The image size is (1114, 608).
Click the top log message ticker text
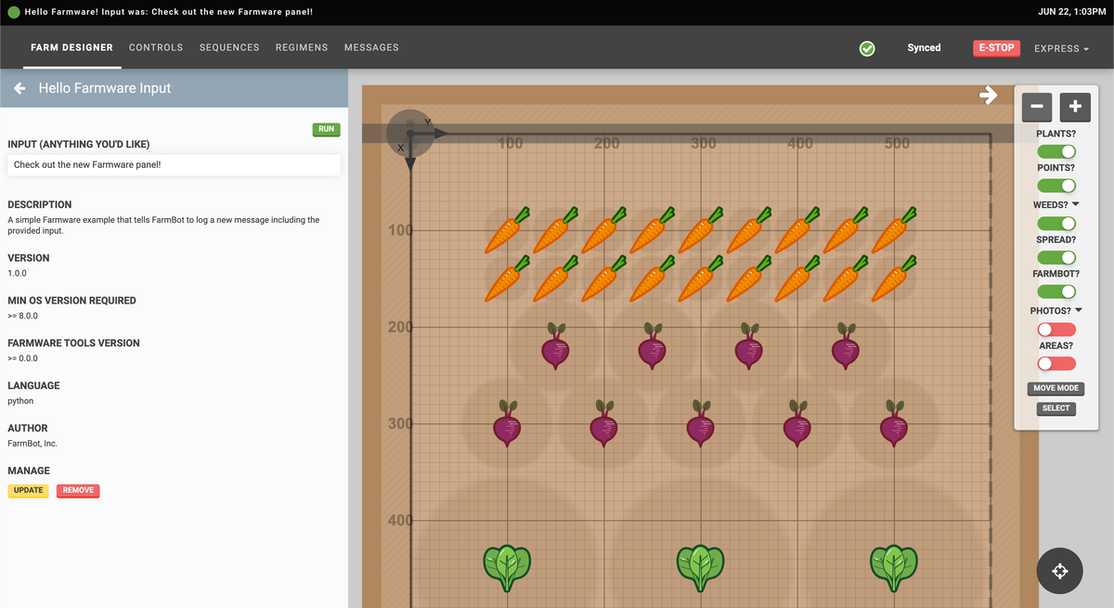click(168, 11)
